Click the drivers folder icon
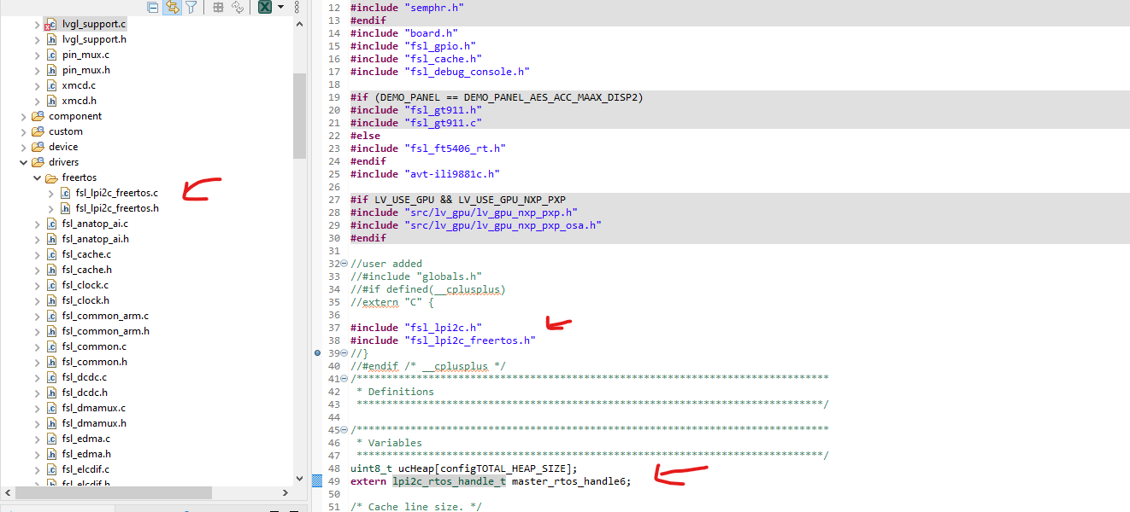This screenshot has width=1130, height=512. (38, 162)
